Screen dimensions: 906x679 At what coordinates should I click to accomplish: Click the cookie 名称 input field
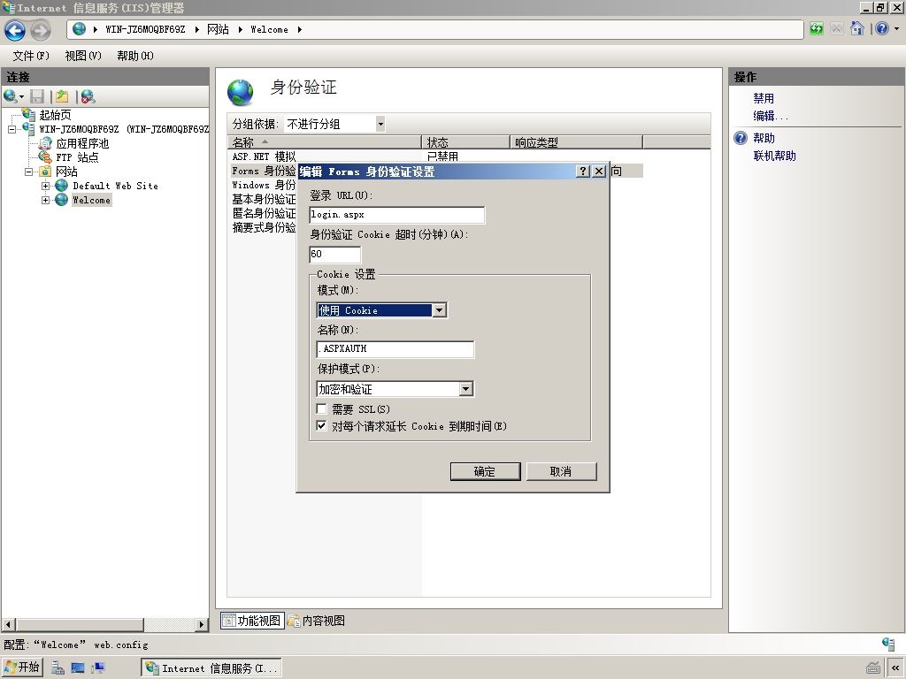pyautogui.click(x=395, y=348)
